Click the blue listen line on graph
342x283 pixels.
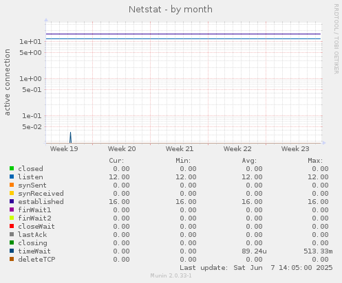183,38
